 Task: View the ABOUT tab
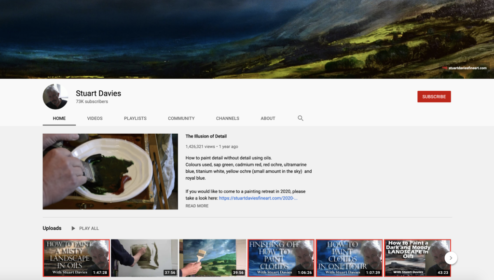point(268,118)
